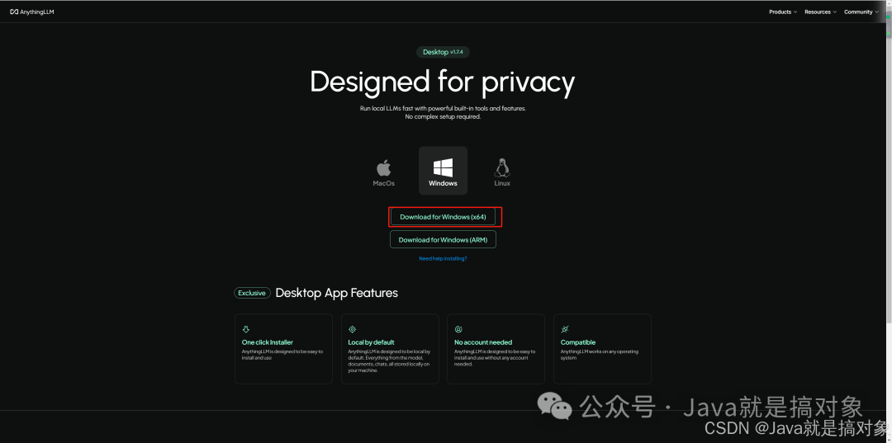Click Download for Windows (ARM) button
The height and width of the screenshot is (443, 892).
[x=443, y=240]
